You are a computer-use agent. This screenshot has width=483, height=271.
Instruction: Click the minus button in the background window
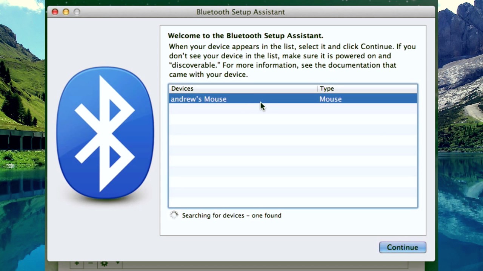point(90,264)
